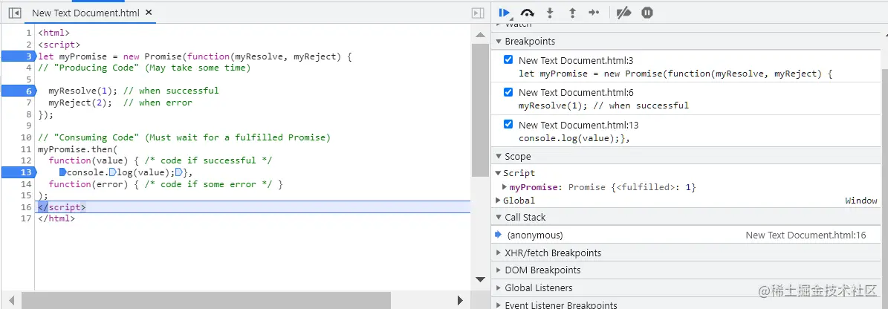Toggle pause on exceptions
888x309 pixels.
coord(647,13)
